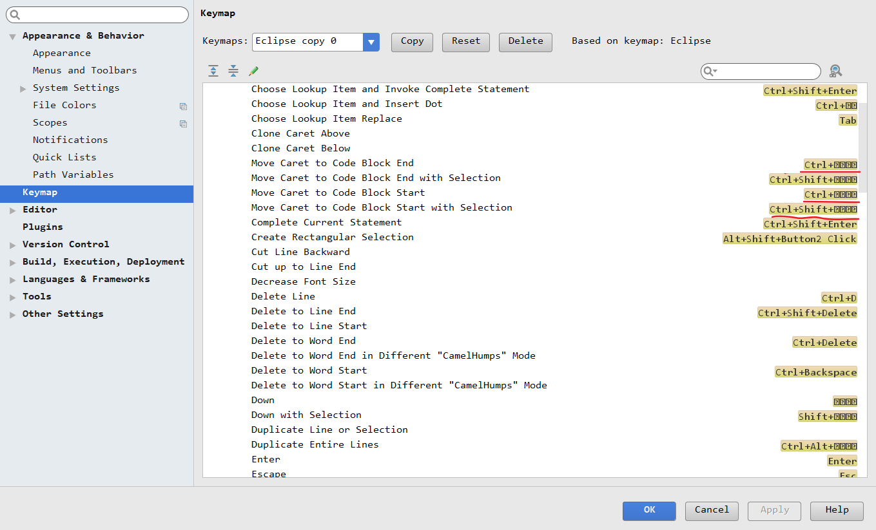The image size is (876, 530).
Task: Open the Plugins settings page
Action: [x=43, y=227]
